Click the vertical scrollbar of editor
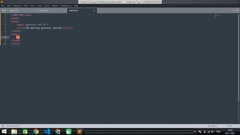The width and height of the screenshot is (240, 135). pyautogui.click(x=238, y=57)
